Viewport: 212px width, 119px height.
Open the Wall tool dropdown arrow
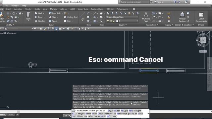(44, 13)
